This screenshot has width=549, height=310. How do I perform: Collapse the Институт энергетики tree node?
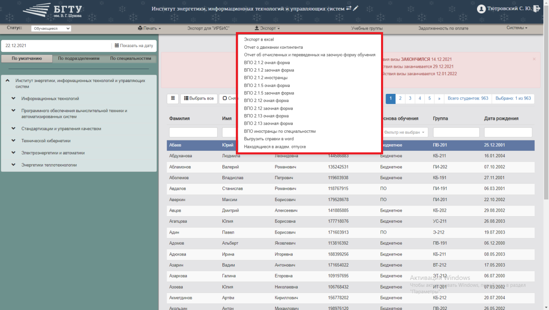tap(7, 81)
